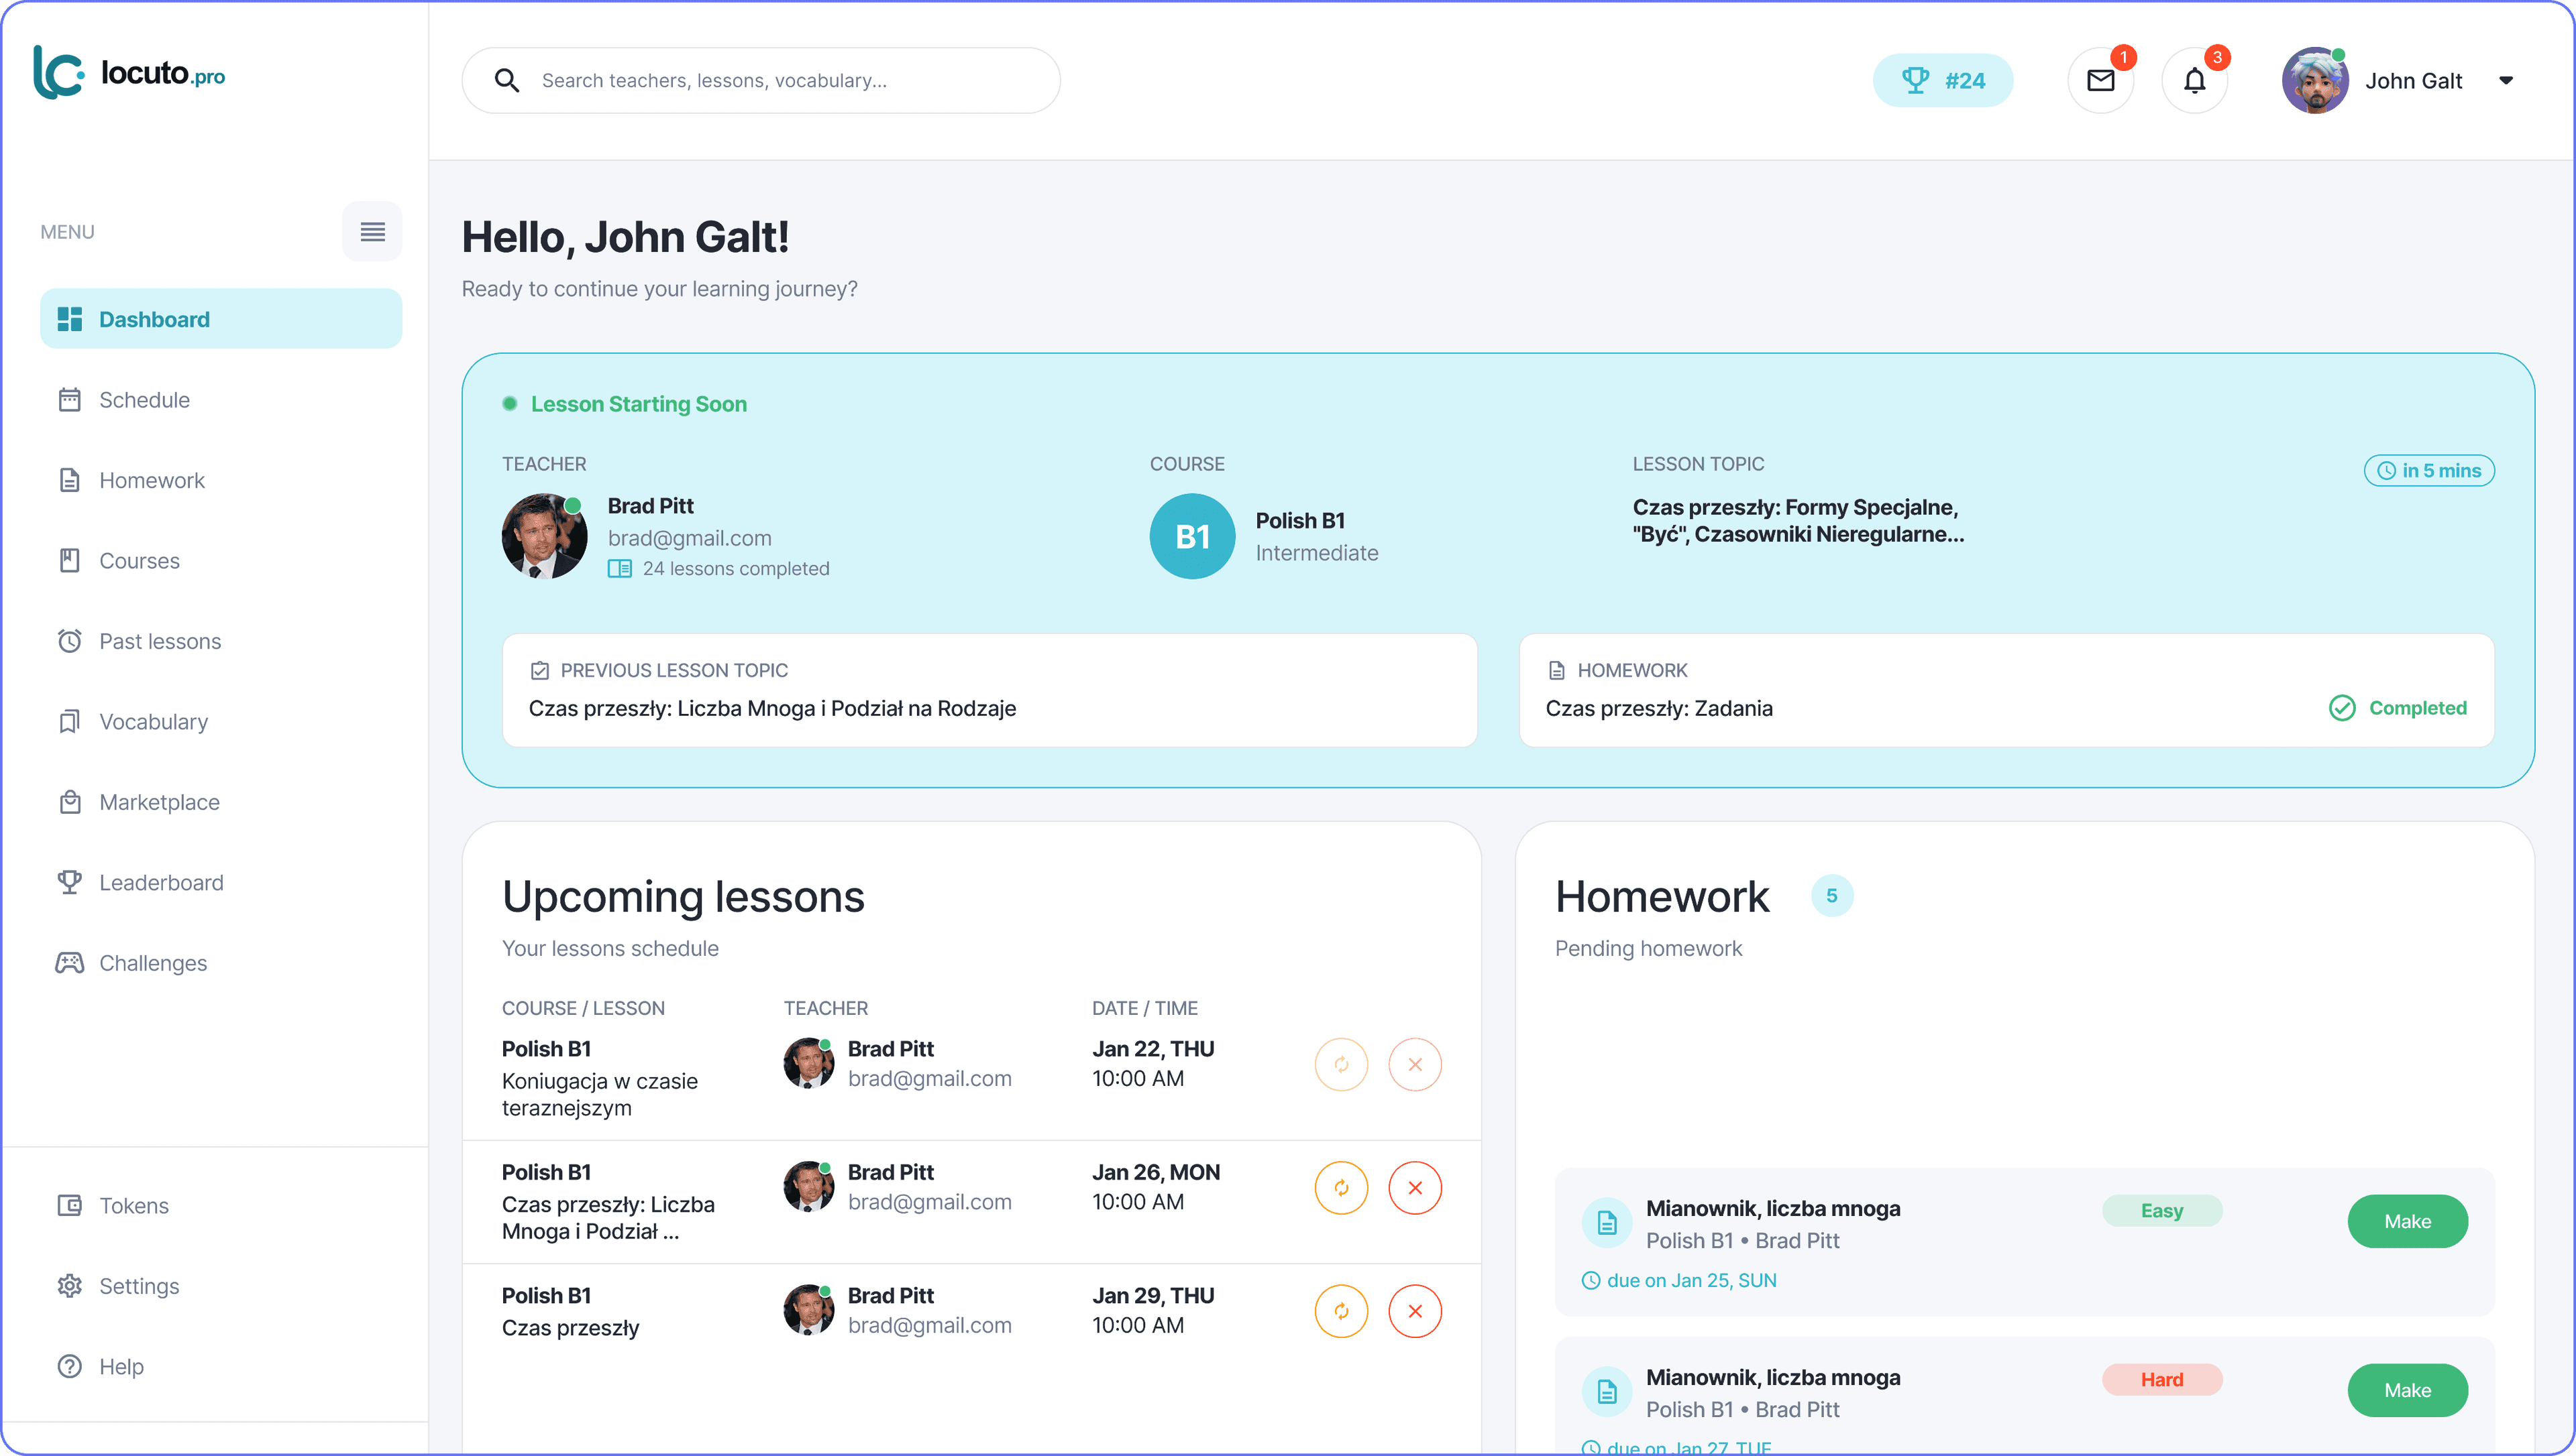
Task: Click teacher name Brad Pitt in starting lesson
Action: tap(651, 506)
